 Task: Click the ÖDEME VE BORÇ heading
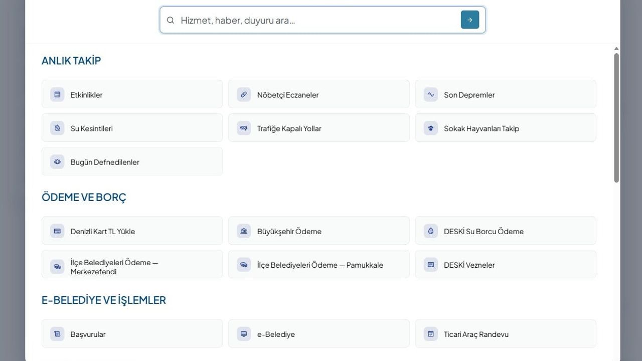pyautogui.click(x=84, y=197)
